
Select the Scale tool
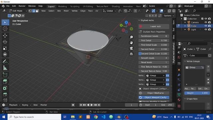(5, 48)
